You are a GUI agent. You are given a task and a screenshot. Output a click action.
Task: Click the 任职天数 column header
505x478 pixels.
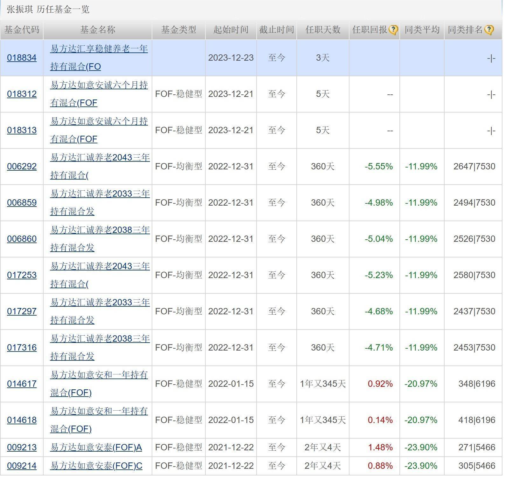pos(323,30)
